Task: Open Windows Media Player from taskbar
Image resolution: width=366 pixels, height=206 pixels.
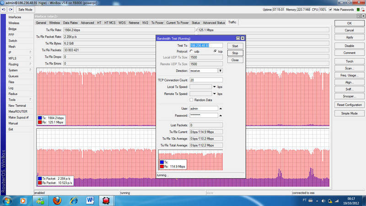Action: (23, 201)
